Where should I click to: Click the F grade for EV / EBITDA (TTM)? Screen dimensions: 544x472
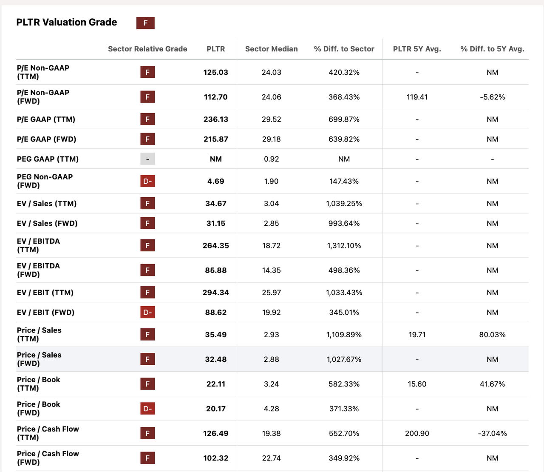click(147, 245)
